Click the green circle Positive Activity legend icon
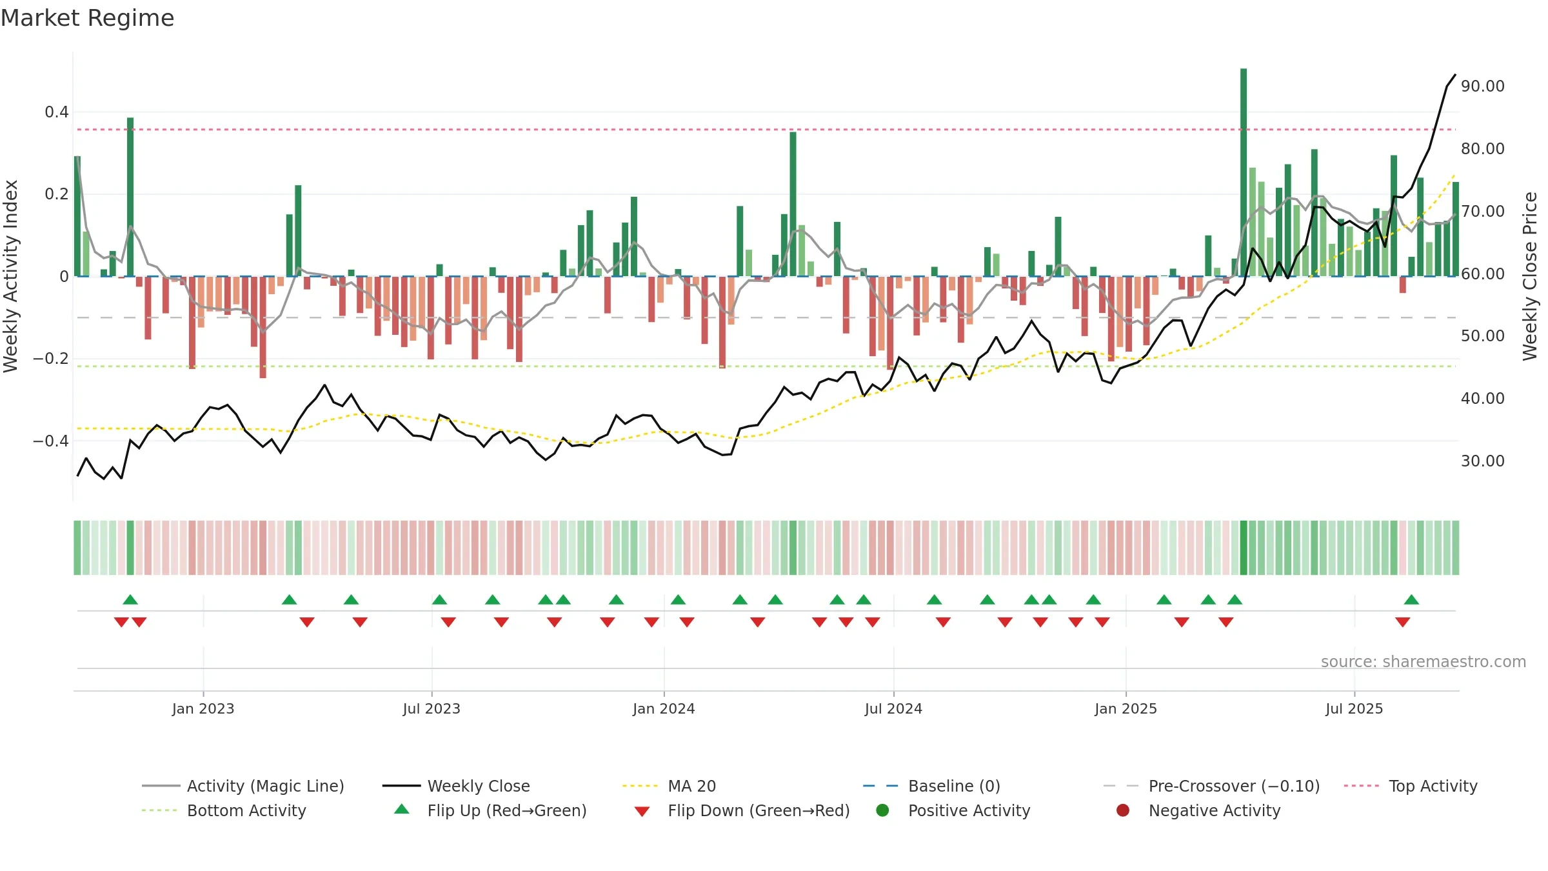The height and width of the screenshot is (871, 1548). coord(882,810)
